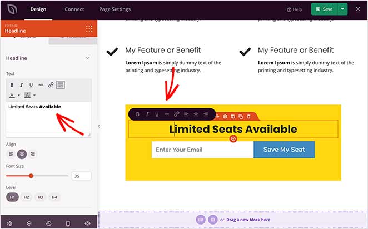Collapse the Headline section chevron
This screenshot has height=229, width=368.
pos(87,58)
